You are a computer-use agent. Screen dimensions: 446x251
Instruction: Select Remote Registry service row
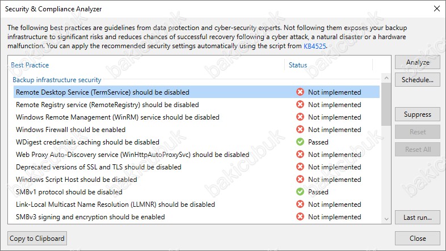196,104
